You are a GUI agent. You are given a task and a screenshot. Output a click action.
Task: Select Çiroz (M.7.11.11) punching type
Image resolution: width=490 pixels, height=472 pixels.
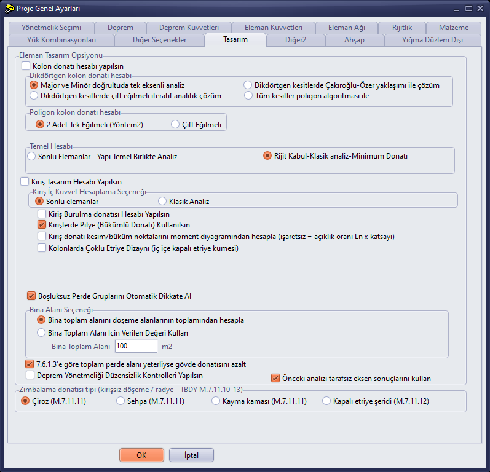tap(25, 401)
